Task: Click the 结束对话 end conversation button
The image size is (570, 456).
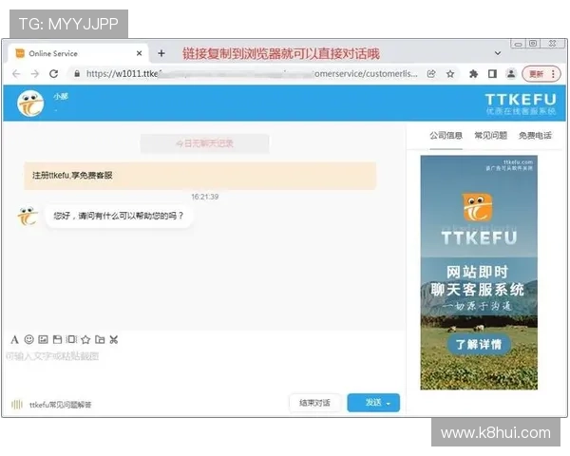Action: 314,403
